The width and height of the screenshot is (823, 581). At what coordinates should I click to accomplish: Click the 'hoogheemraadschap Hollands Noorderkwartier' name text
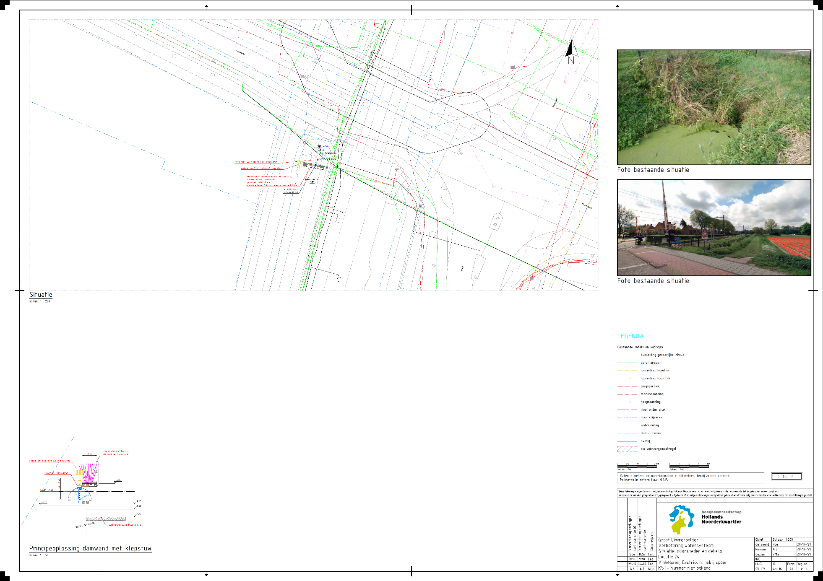pos(721,517)
